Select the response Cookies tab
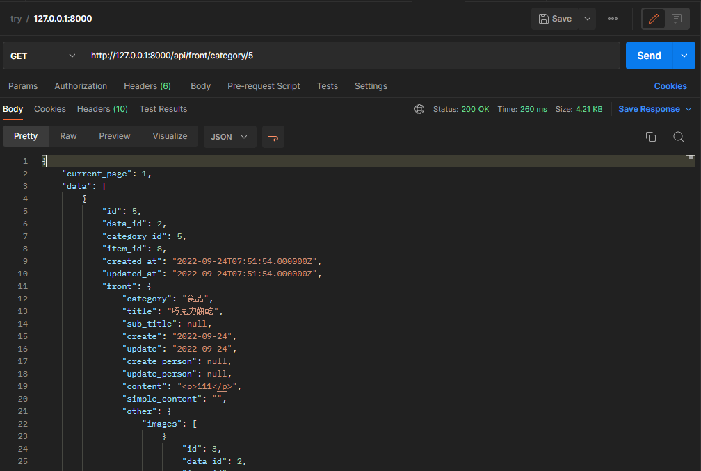Screen dimensions: 701x471 pos(49,109)
